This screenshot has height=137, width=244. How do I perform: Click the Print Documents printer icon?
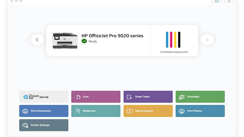(25, 111)
